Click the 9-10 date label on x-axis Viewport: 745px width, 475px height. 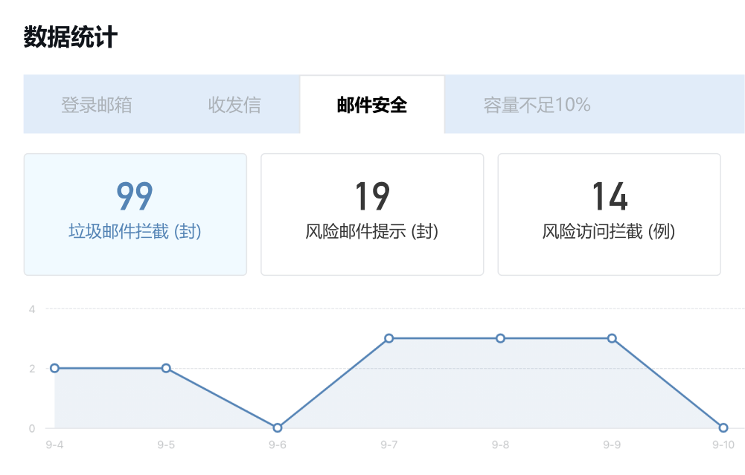pyautogui.click(x=723, y=445)
